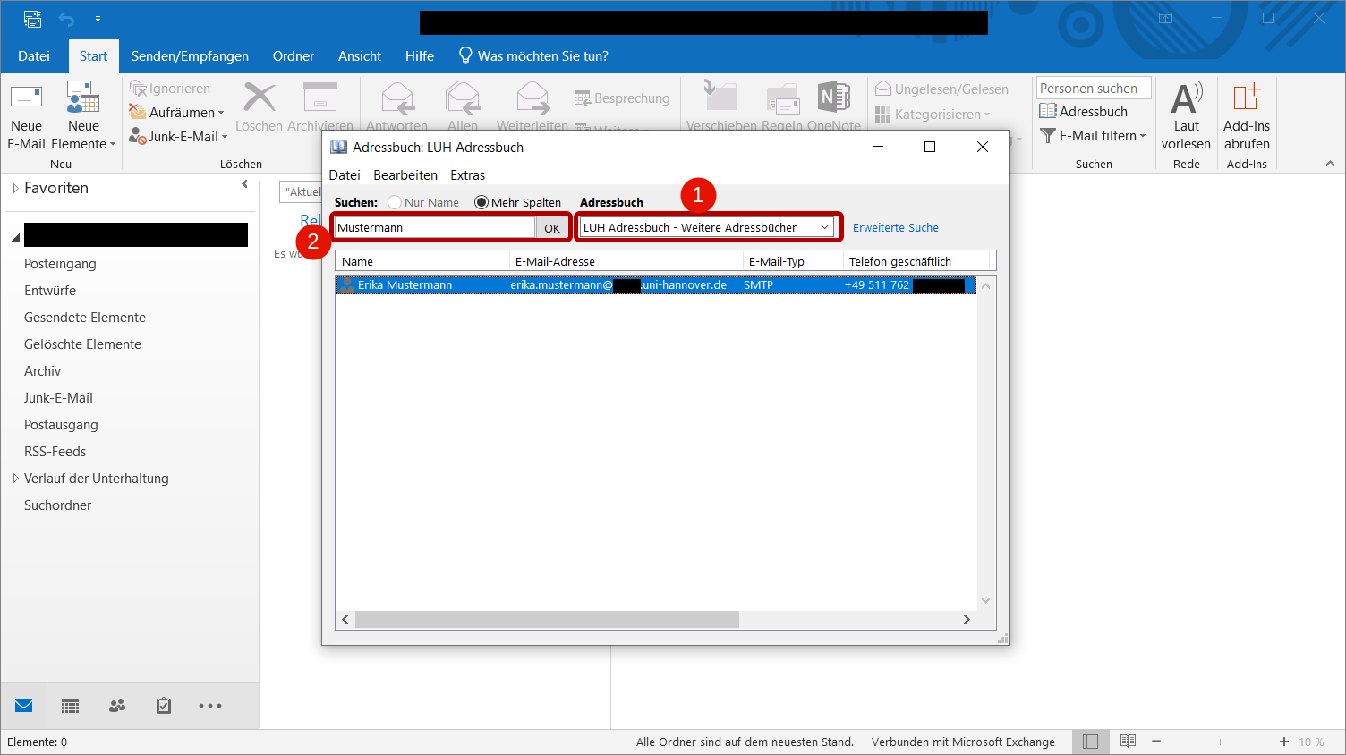Switch to People view icon
This screenshot has width=1346, height=755.
click(x=117, y=706)
